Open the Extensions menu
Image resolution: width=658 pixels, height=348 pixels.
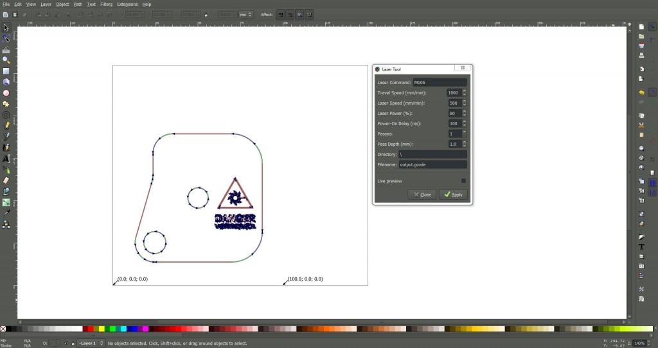point(128,4)
